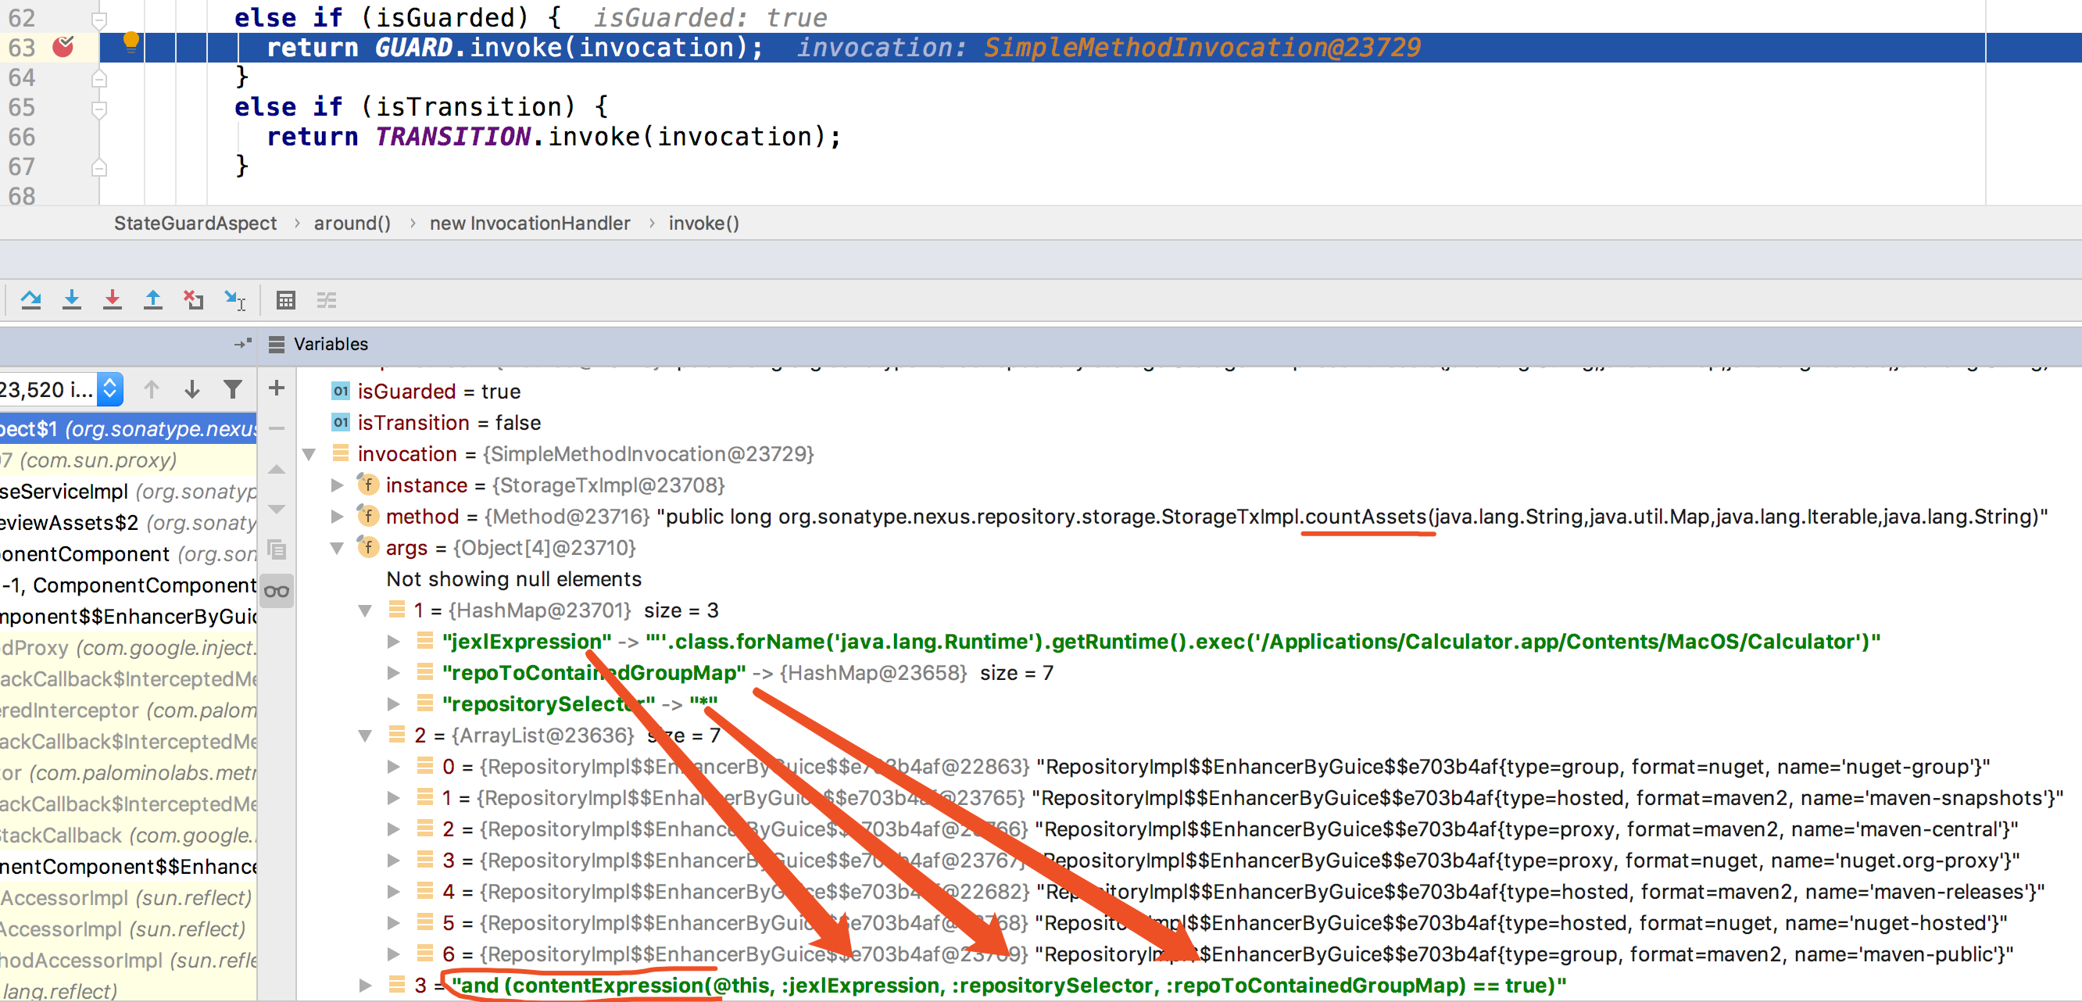Click the duplicate watch copy icon
2082x1002 pixels.
277,550
